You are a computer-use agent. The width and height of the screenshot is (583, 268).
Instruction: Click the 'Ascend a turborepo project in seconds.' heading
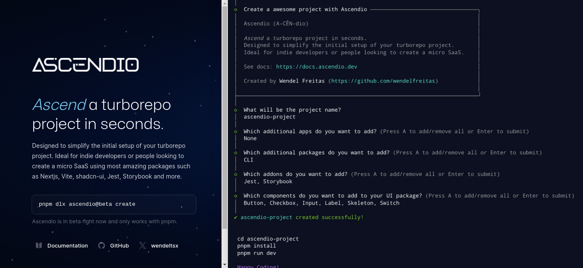[102, 114]
